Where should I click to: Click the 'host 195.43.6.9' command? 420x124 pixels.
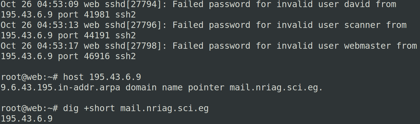[102, 77]
